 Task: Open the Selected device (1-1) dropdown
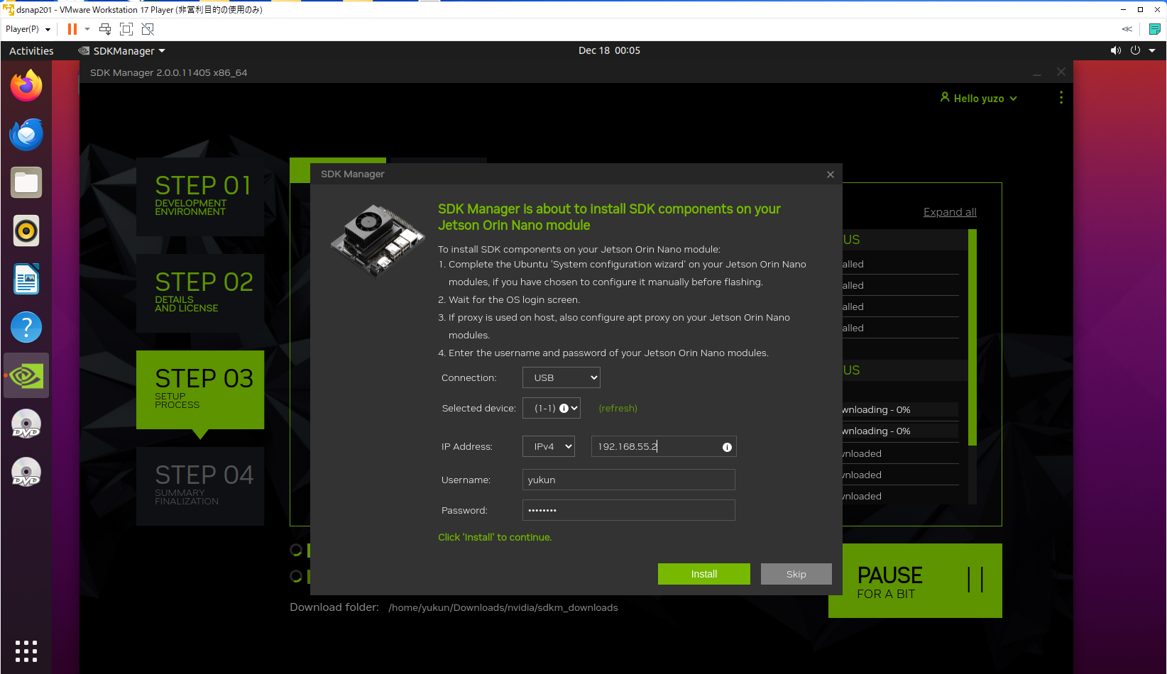(552, 408)
